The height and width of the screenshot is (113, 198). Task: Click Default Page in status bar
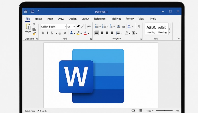pos(30,111)
